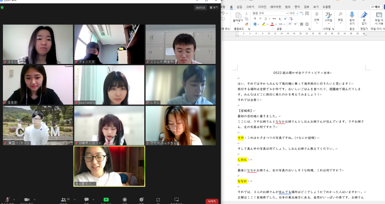Open the Zoom reactions icon
385x204 pixels.
pos(141,200)
